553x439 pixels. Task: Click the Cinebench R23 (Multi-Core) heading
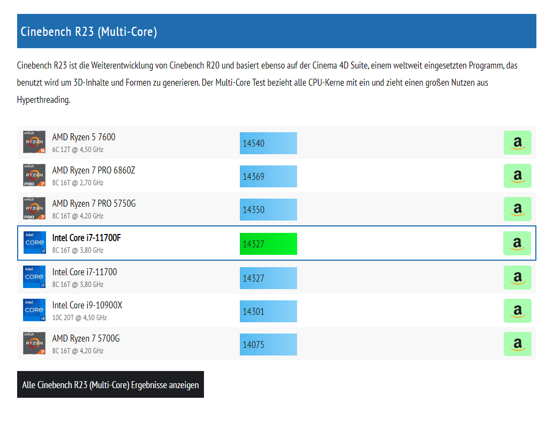tap(88, 32)
